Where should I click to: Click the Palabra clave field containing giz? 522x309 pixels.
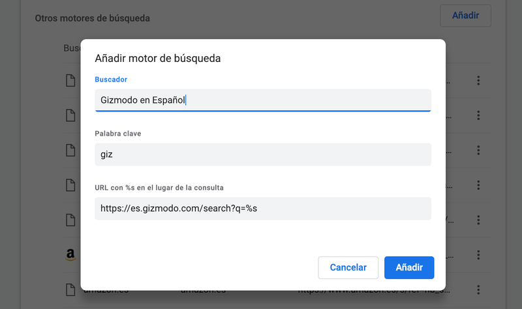[263, 154]
